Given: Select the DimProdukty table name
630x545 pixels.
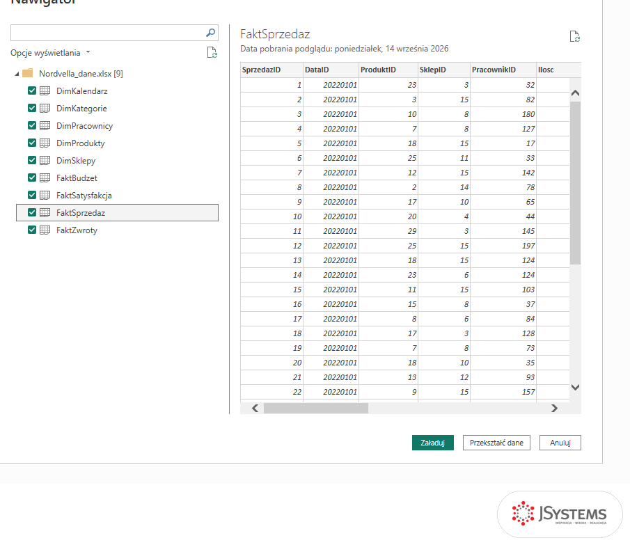Looking at the screenshot, I should pyautogui.click(x=80, y=143).
